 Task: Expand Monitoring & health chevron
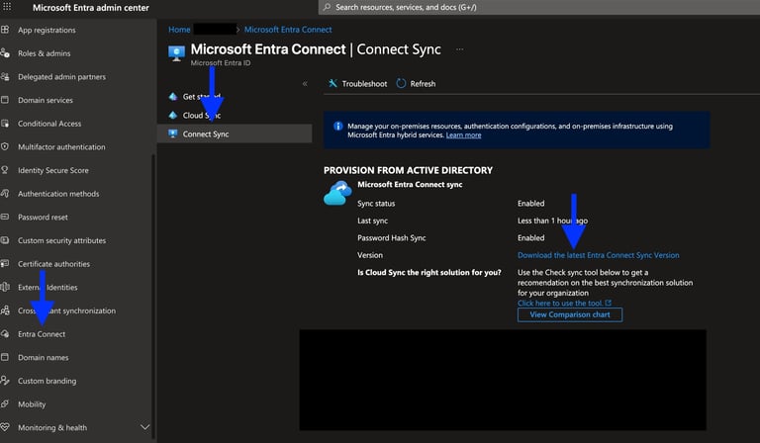point(144,427)
